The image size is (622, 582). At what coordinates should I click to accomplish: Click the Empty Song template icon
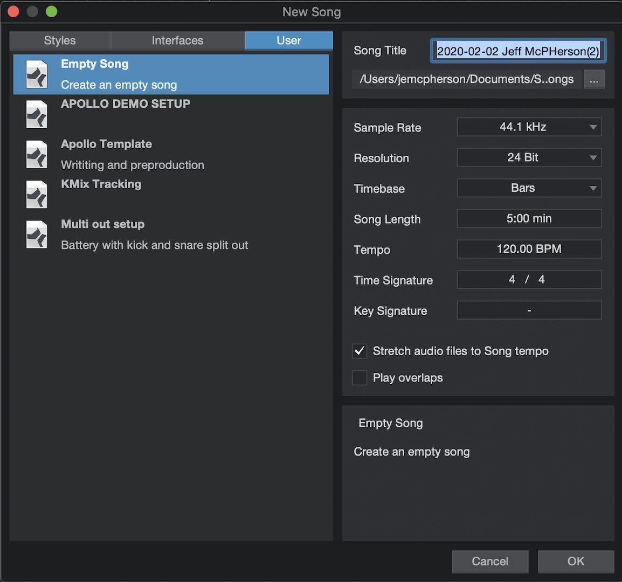click(36, 74)
